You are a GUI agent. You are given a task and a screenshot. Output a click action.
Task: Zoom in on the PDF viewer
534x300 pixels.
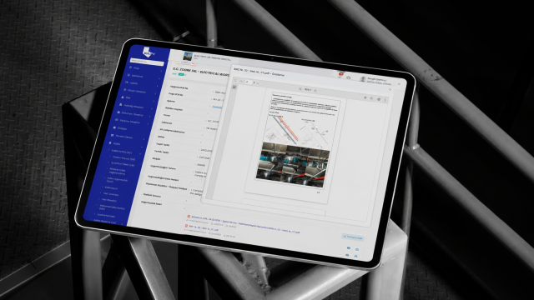[x=315, y=90]
